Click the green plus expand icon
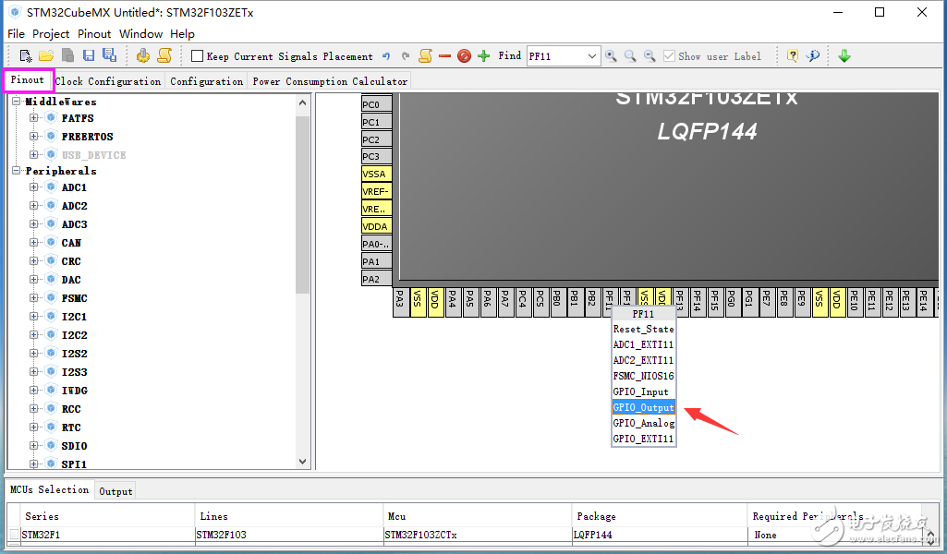The image size is (947, 554). (x=484, y=56)
